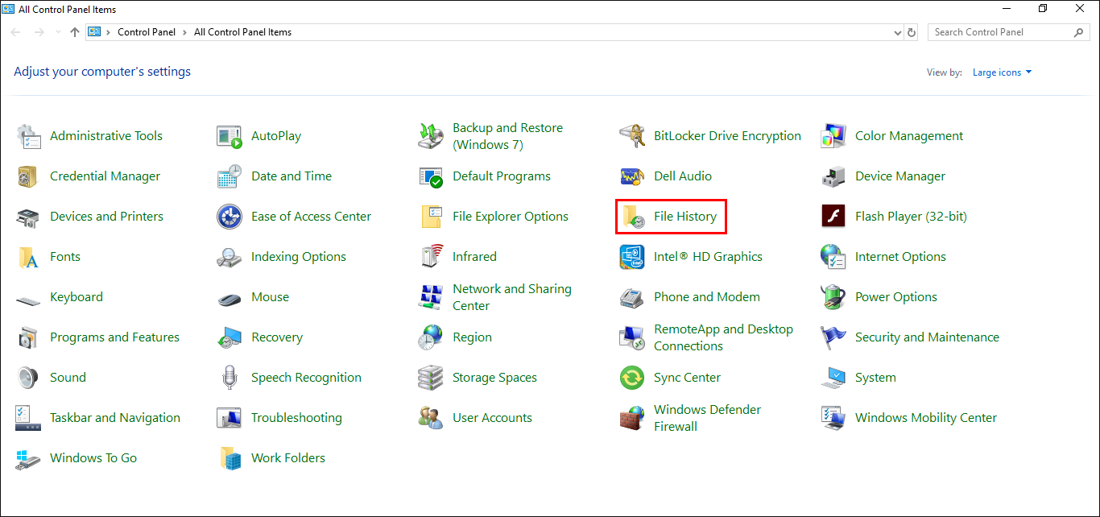Image resolution: width=1100 pixels, height=517 pixels.
Task: Open the Device Manager icon
Action: click(x=833, y=176)
